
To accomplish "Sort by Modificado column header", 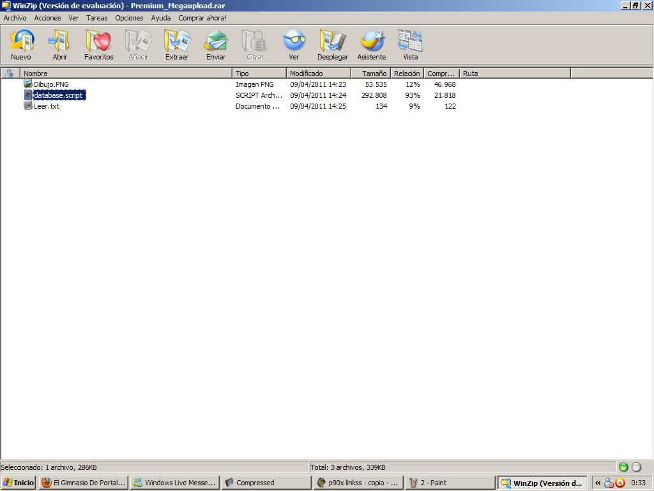I will click(319, 74).
